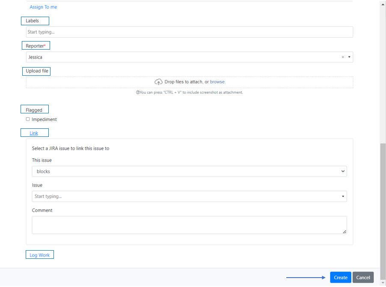Open the Issue selection dropdown arrow

tap(343, 197)
